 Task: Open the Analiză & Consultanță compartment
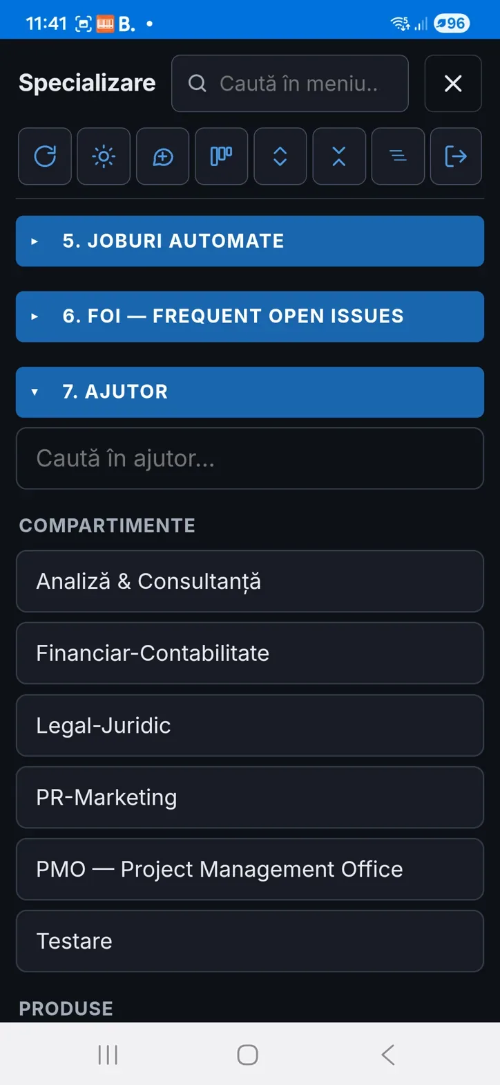click(250, 581)
